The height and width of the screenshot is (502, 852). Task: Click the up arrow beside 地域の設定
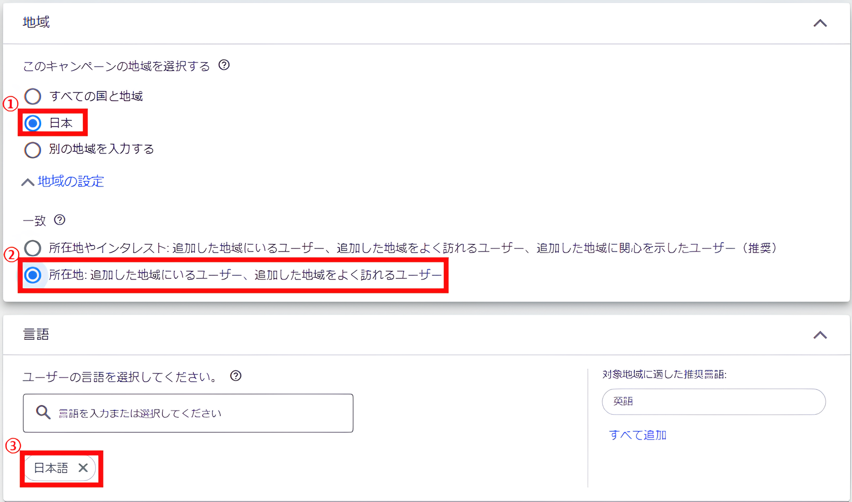coord(27,182)
